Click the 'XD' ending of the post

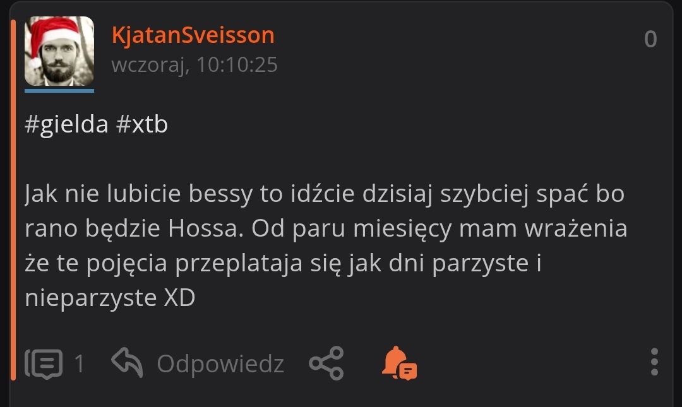point(179,298)
